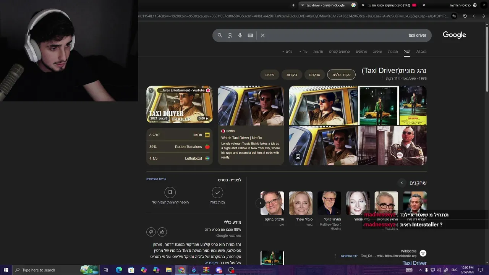
Task: Open the image gallery icon on photo grid
Action: click(x=298, y=157)
